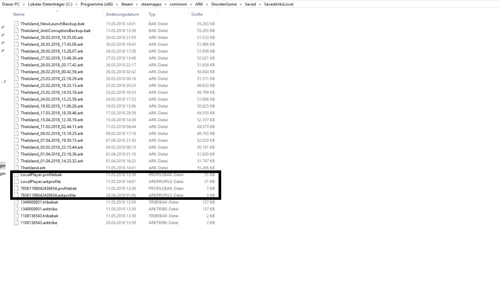Image resolution: width=499 pixels, height=281 pixels.
Task: Select LocalPlayer.profilebak file name
Action: [41, 175]
